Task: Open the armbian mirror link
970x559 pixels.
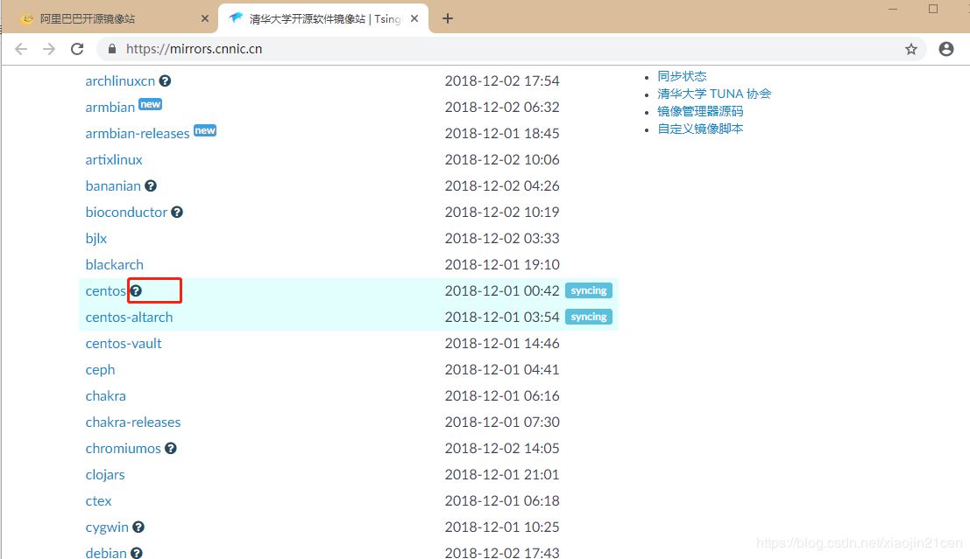Action: [x=110, y=108]
